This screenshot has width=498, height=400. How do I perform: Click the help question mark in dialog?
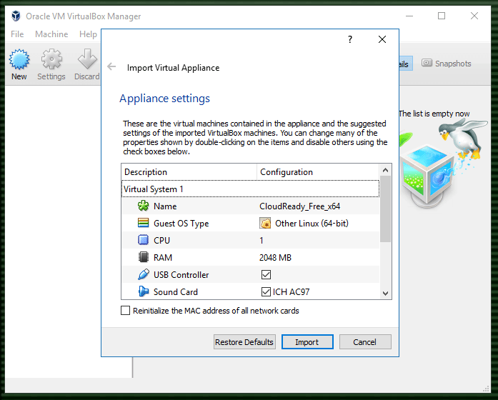(350, 39)
